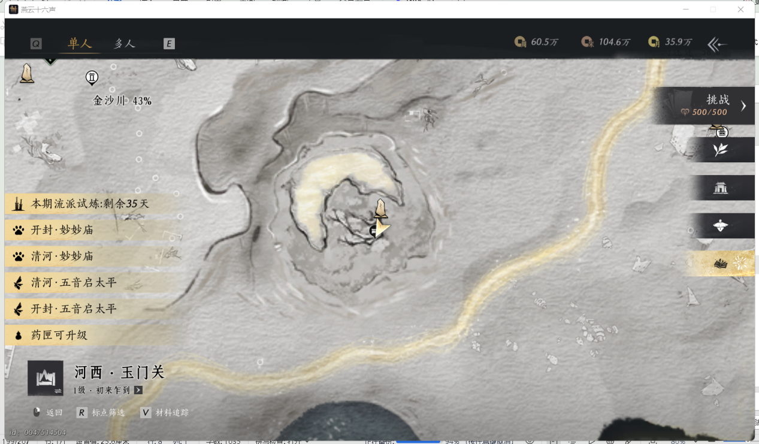
Task: Select the 单人 tab
Action: pyautogui.click(x=80, y=44)
